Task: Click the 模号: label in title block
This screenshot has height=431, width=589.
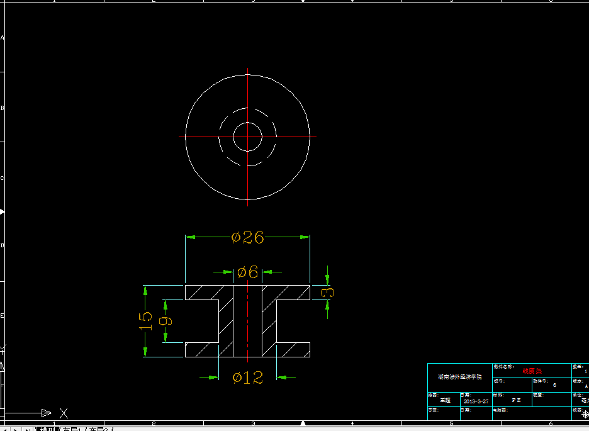Action: point(498,381)
